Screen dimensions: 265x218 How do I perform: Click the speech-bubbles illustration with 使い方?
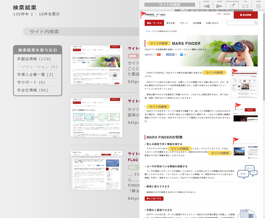[x=248, y=172]
